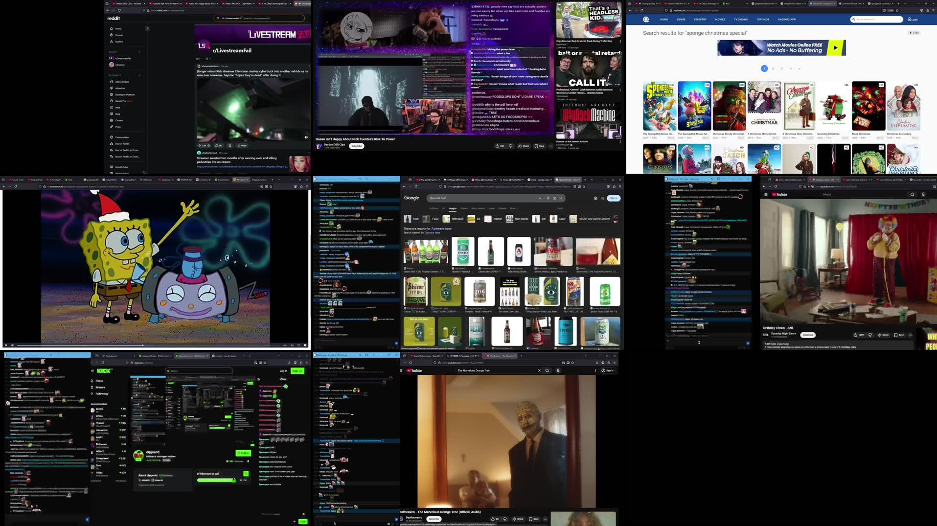Open the Hot sort dropdown on r/LivestreamFail
Image resolution: width=937 pixels, height=526 pixels.
point(199,59)
